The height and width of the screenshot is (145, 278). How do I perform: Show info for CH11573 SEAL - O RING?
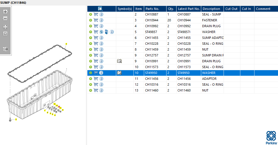[x=101, y=67]
